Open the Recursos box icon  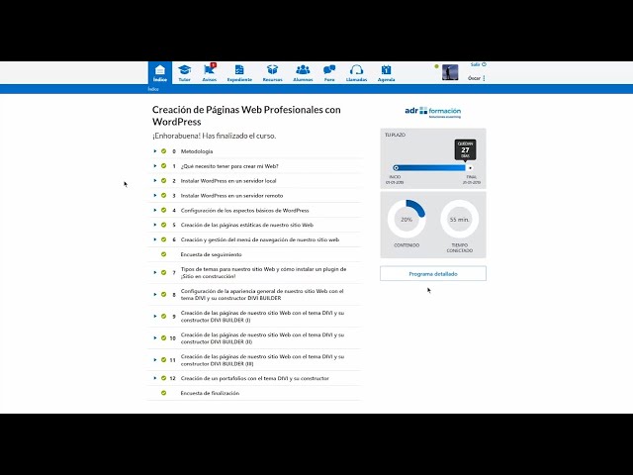(x=273, y=72)
